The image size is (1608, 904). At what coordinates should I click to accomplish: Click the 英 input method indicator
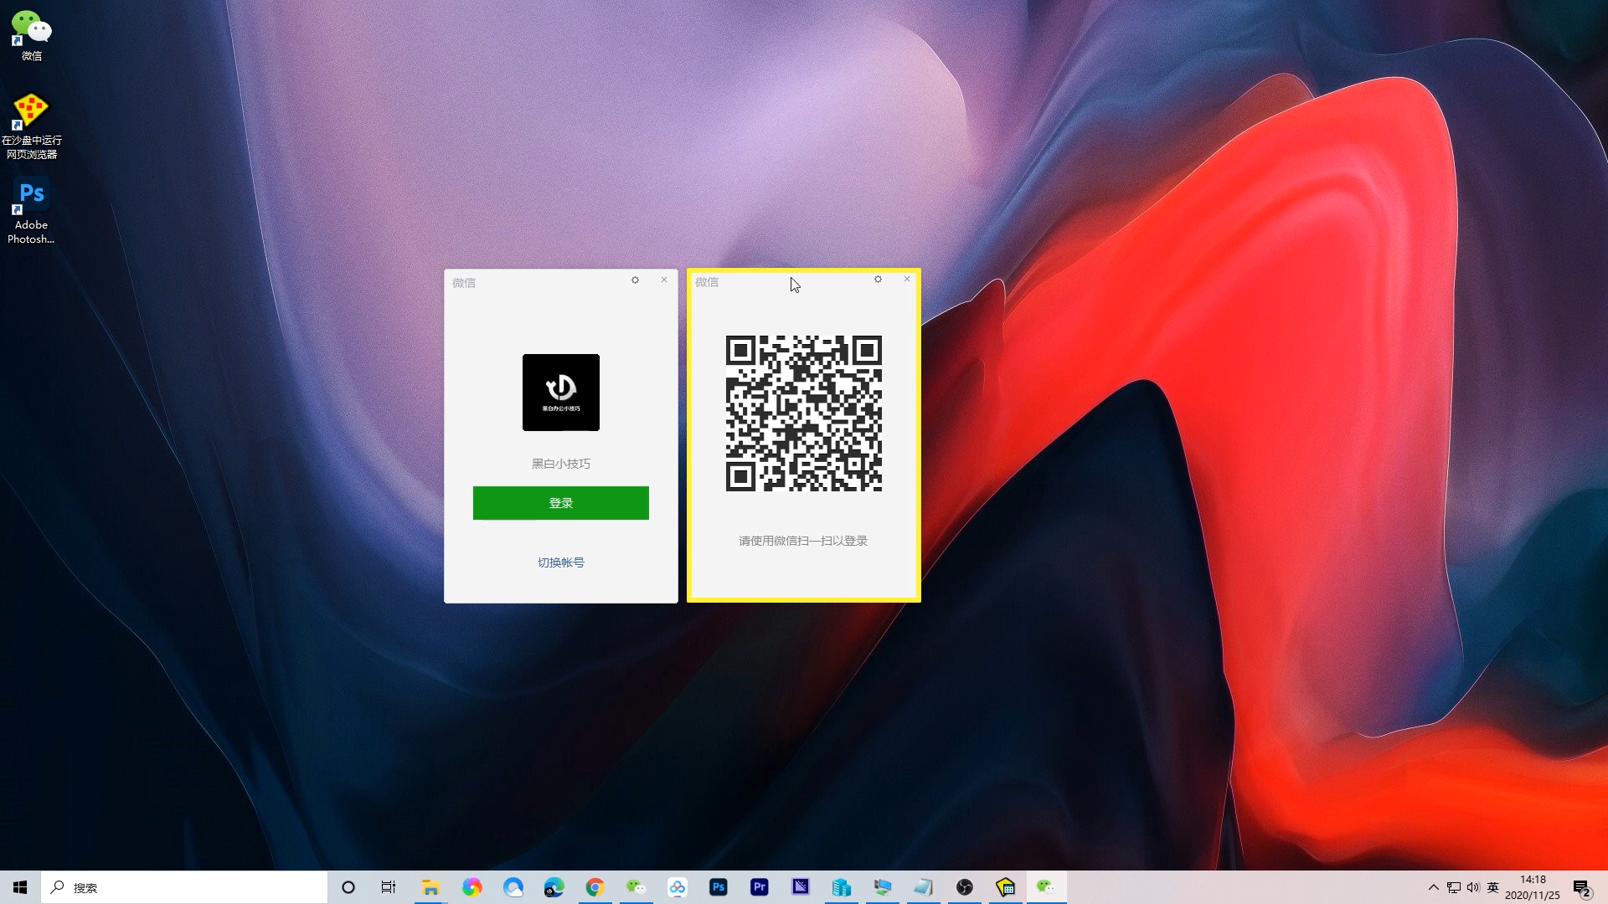(x=1492, y=887)
